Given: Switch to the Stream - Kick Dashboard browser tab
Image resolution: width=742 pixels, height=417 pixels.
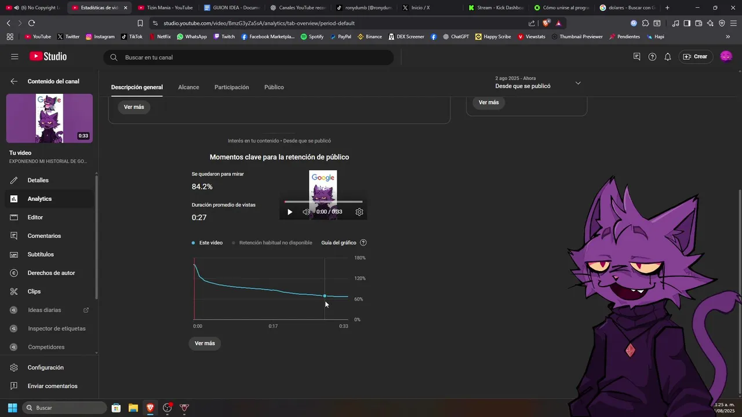Looking at the screenshot, I should [496, 8].
